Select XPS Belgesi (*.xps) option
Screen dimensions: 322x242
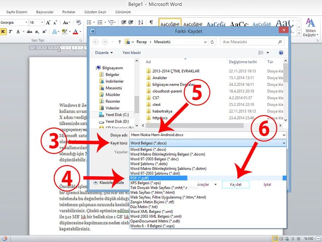(145, 183)
